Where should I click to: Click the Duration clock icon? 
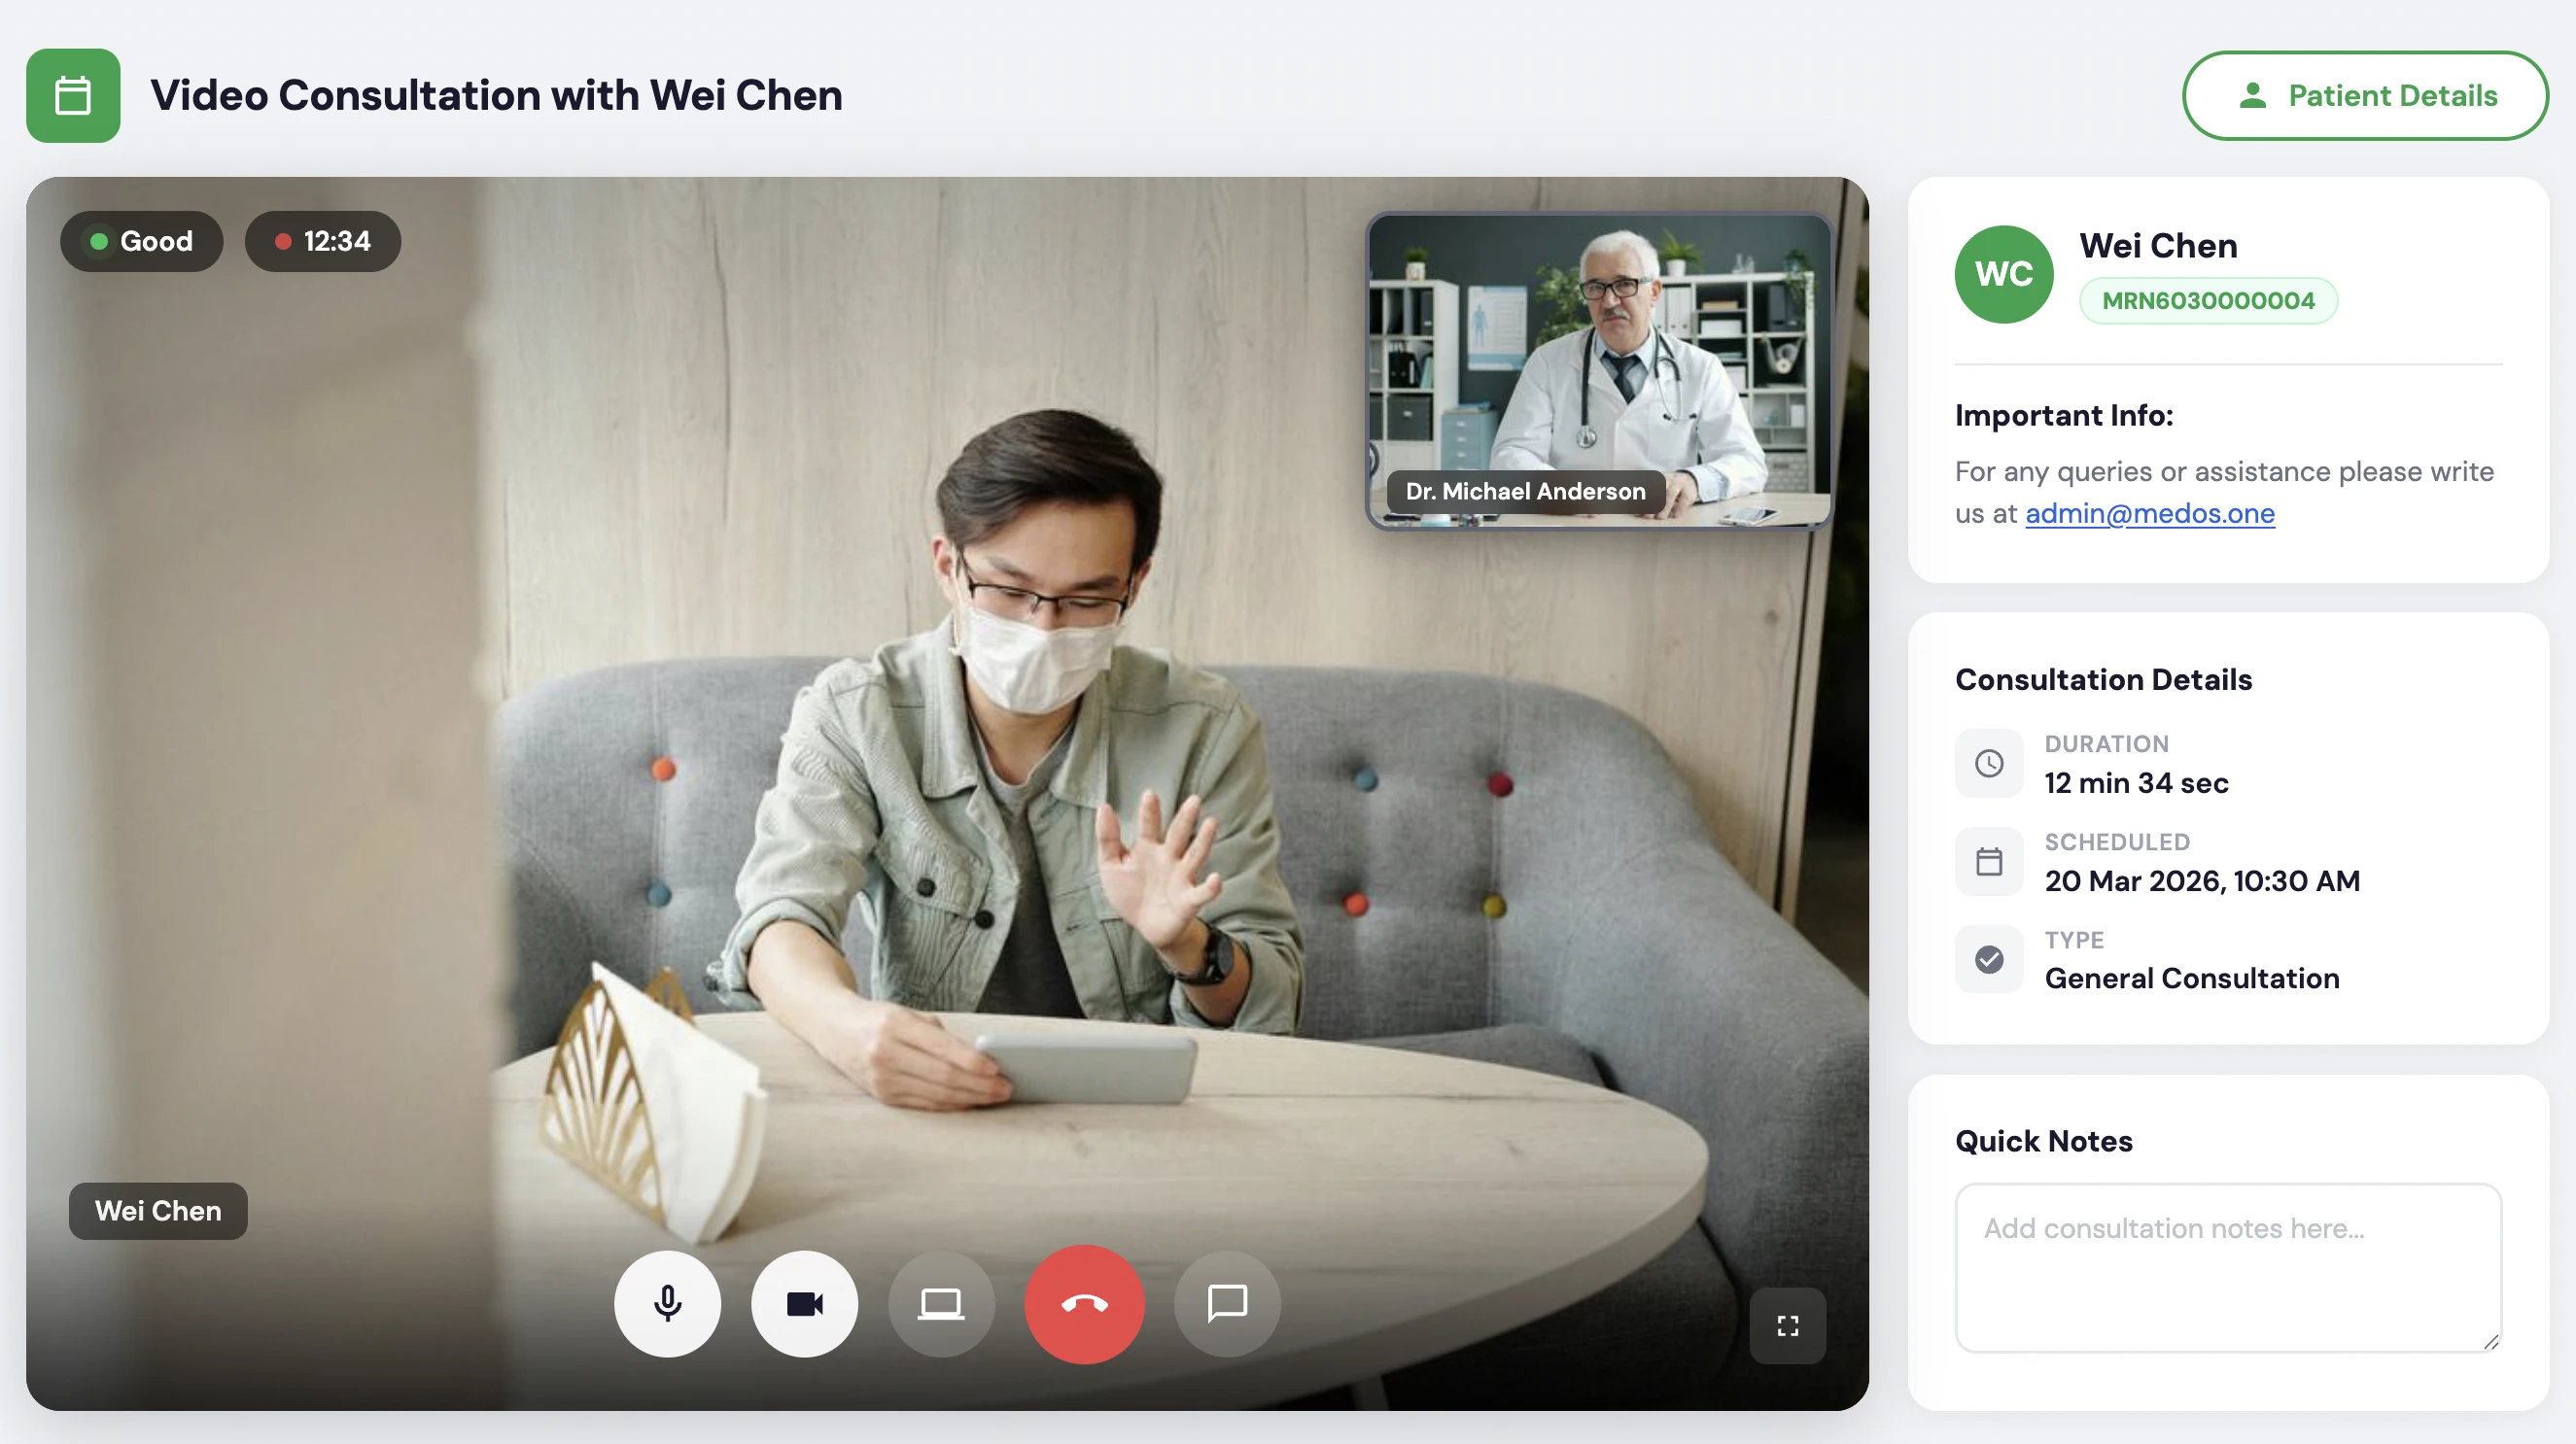(1988, 764)
